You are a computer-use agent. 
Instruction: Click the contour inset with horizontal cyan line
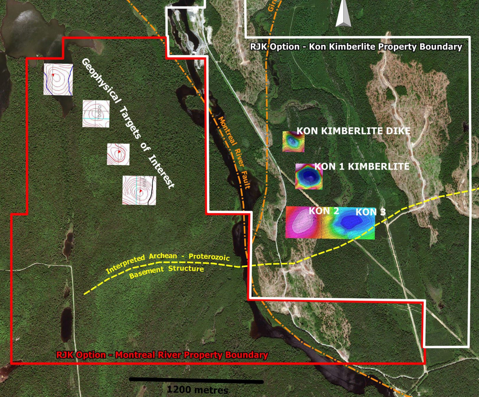[x=96, y=114]
